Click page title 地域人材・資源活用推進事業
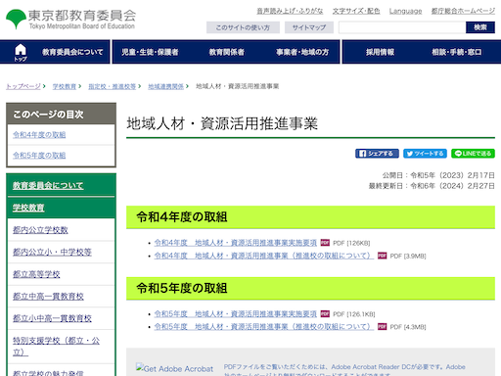The height and width of the screenshot is (376, 501). click(222, 123)
